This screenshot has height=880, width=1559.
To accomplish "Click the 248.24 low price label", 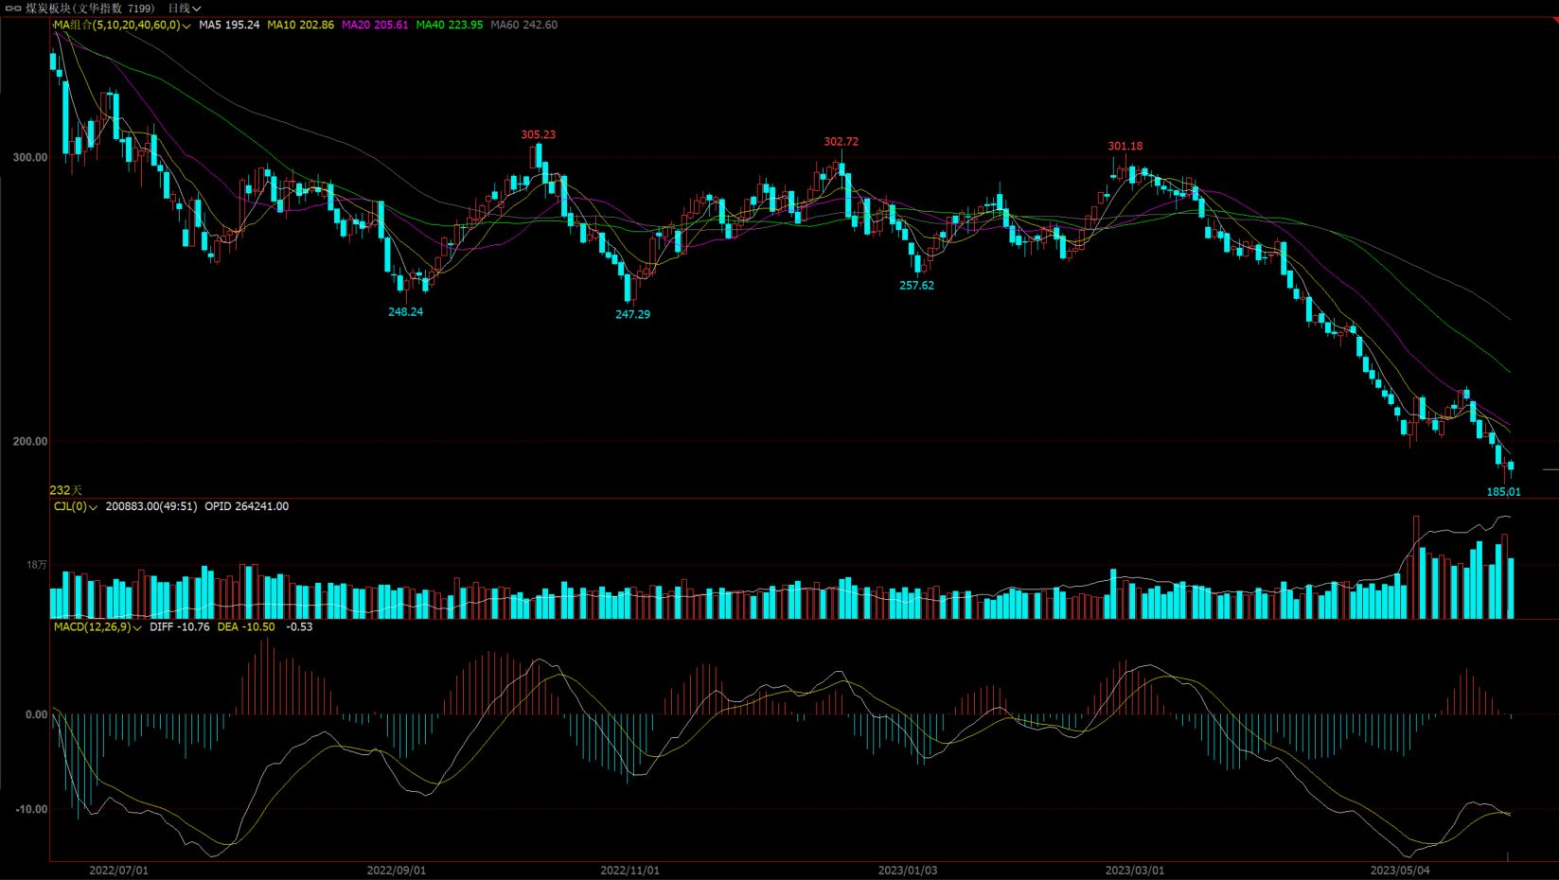I will pyautogui.click(x=406, y=312).
